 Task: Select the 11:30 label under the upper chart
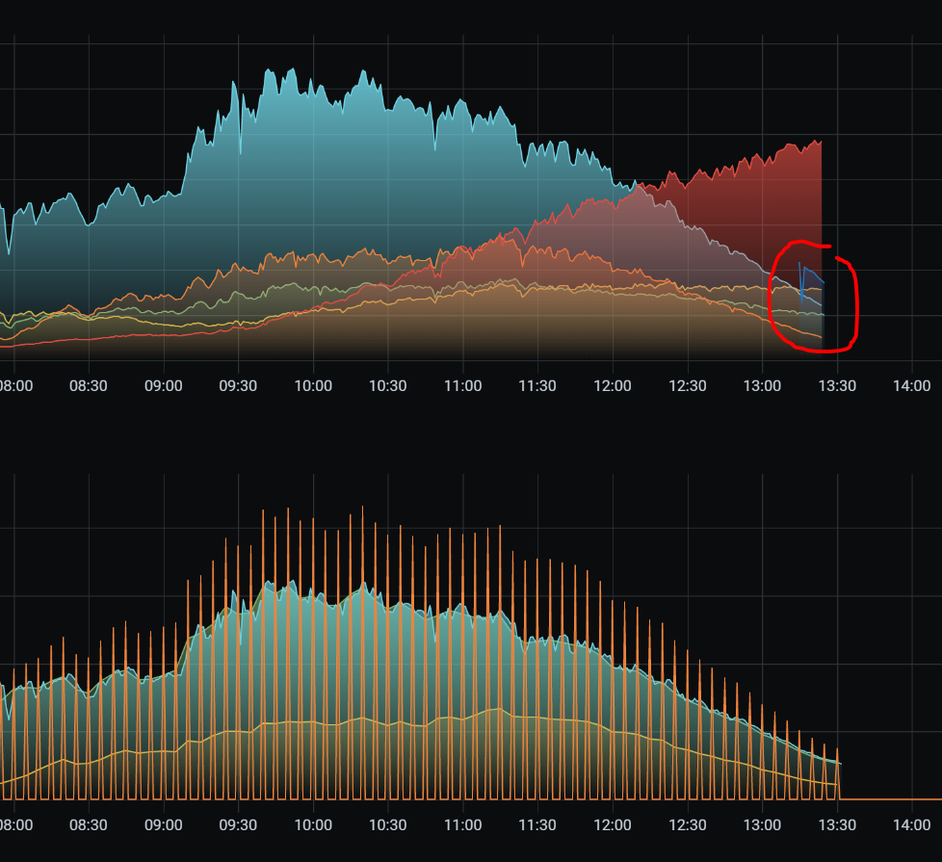(x=537, y=386)
